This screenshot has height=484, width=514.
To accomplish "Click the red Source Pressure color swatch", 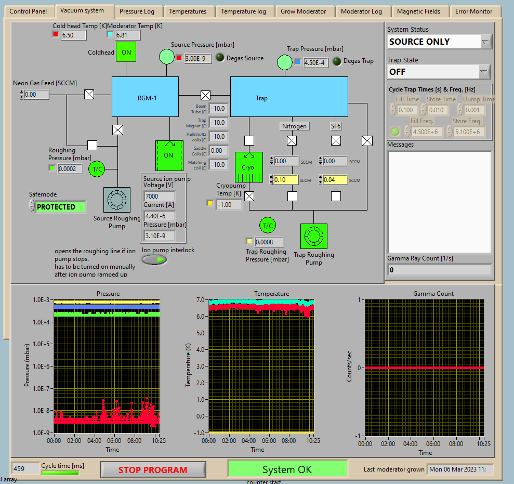I will [x=179, y=58].
